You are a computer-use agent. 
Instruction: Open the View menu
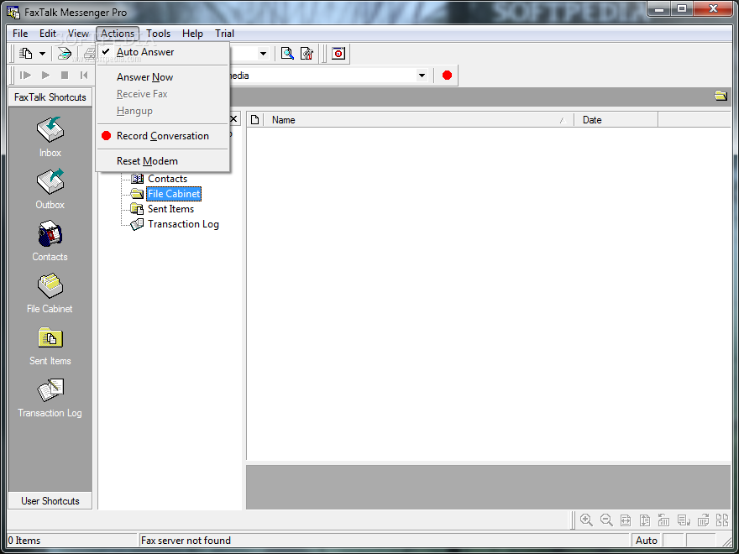[x=78, y=34]
